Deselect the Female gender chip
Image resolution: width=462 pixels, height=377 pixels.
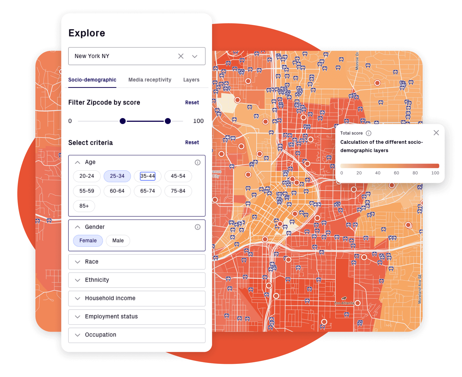(88, 241)
